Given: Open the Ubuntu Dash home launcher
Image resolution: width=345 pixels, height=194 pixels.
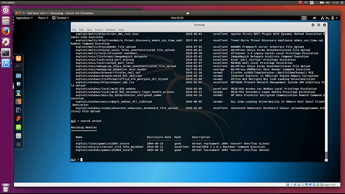Looking at the screenshot, I should tap(6, 11).
